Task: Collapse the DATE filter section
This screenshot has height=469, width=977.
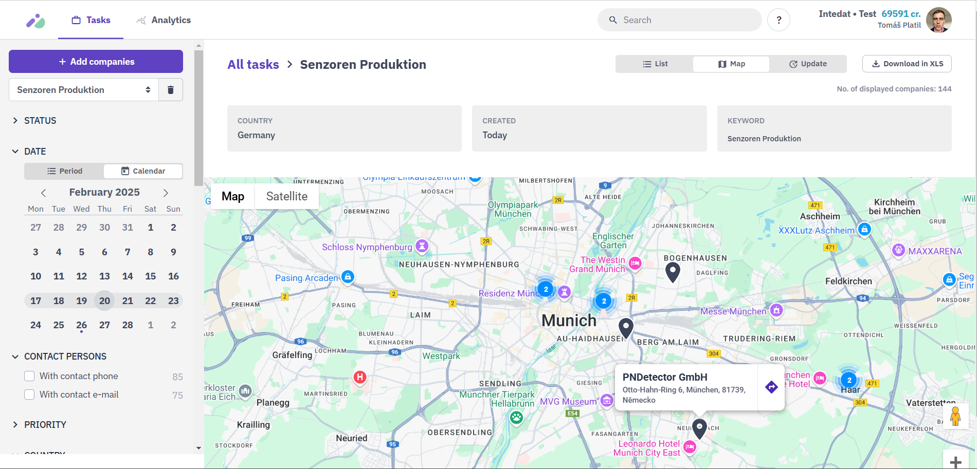Action: point(29,152)
